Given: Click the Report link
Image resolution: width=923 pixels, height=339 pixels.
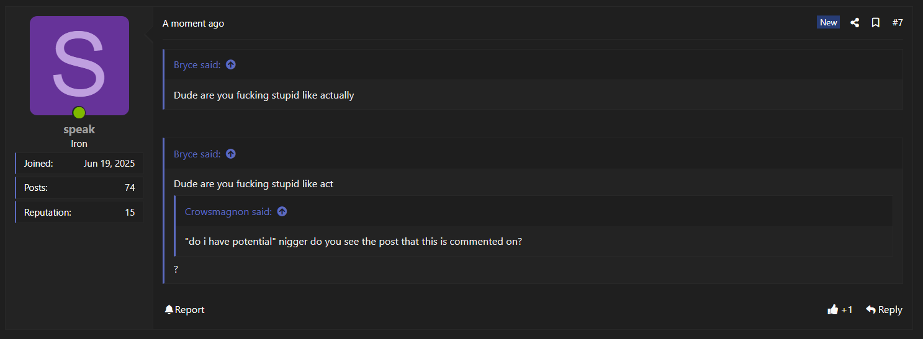Looking at the screenshot, I should [x=184, y=309].
